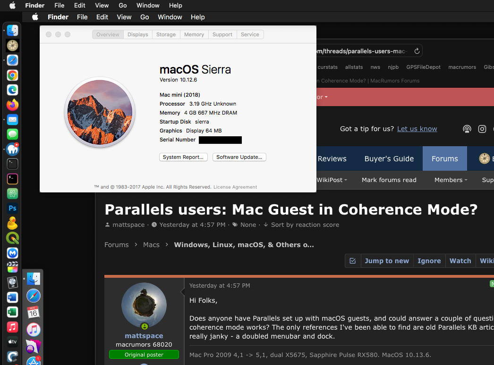Viewport: 494px width, 365px height.
Task: Open Photoshop from the dock
Action: click(x=12, y=208)
